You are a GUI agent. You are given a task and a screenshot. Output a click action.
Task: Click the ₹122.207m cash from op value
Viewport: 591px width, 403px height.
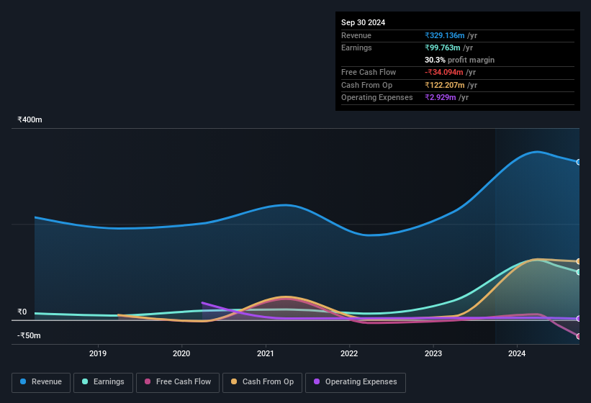pos(445,85)
